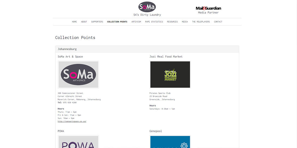Image resolution: width=297 pixels, height=148 pixels.
Task: Open the Mail & Guardian media partner logo
Action: [x=208, y=8]
